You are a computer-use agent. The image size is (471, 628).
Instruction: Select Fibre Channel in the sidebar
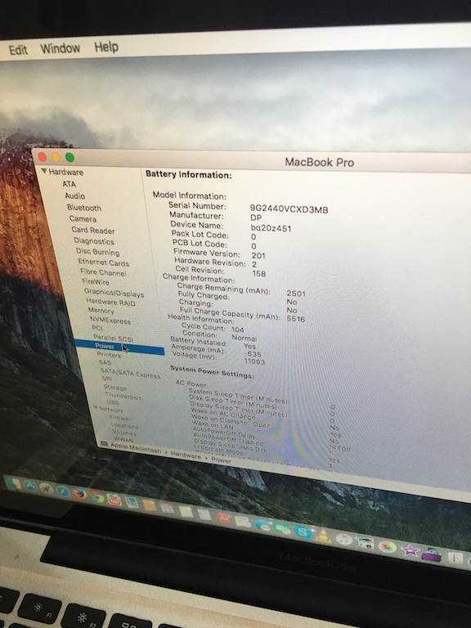pyautogui.click(x=103, y=272)
